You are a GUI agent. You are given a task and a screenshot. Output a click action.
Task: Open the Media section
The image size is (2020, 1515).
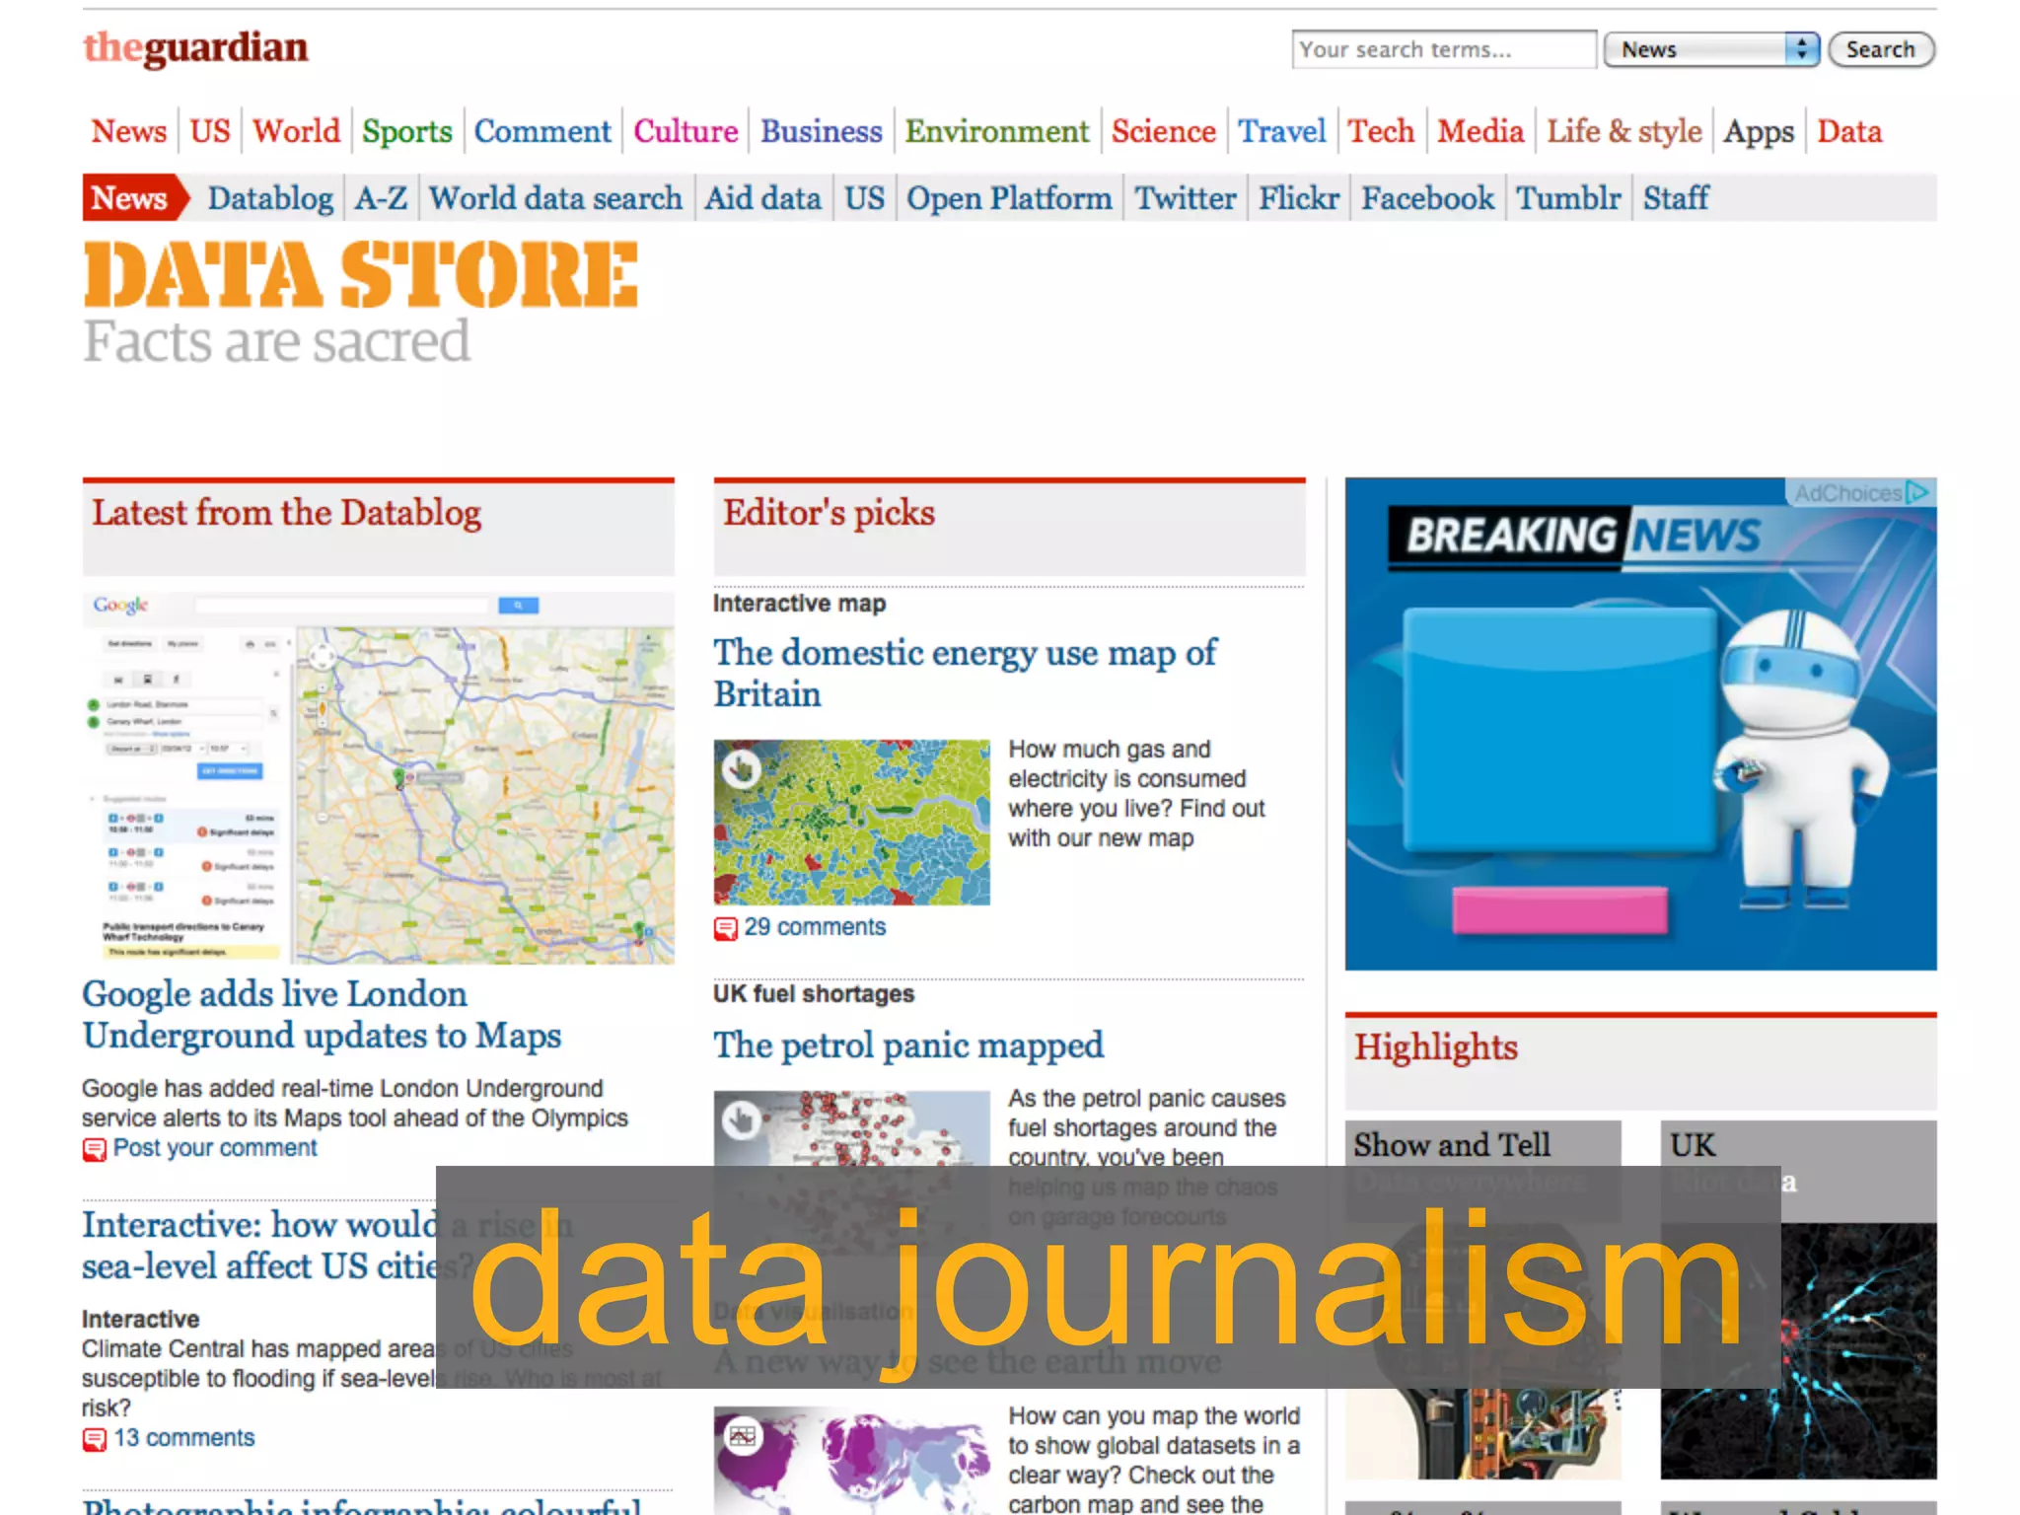click(1480, 131)
